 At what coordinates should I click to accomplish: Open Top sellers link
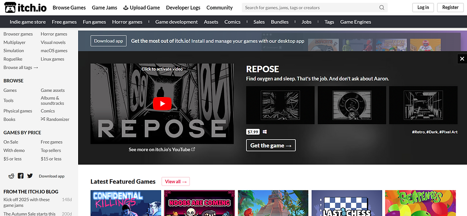(x=51, y=150)
